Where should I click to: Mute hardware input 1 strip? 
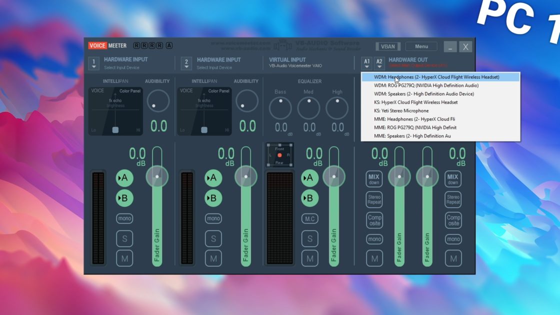click(124, 258)
